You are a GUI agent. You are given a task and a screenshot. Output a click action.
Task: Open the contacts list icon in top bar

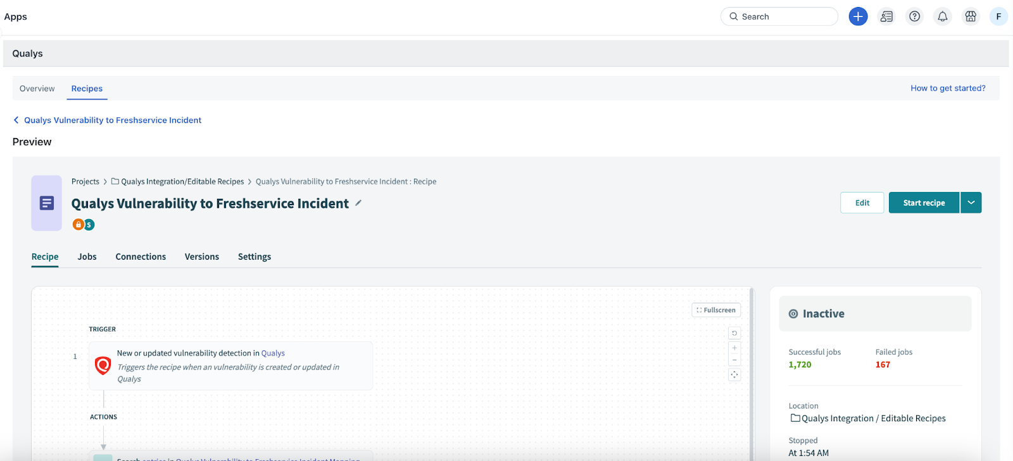click(x=886, y=16)
